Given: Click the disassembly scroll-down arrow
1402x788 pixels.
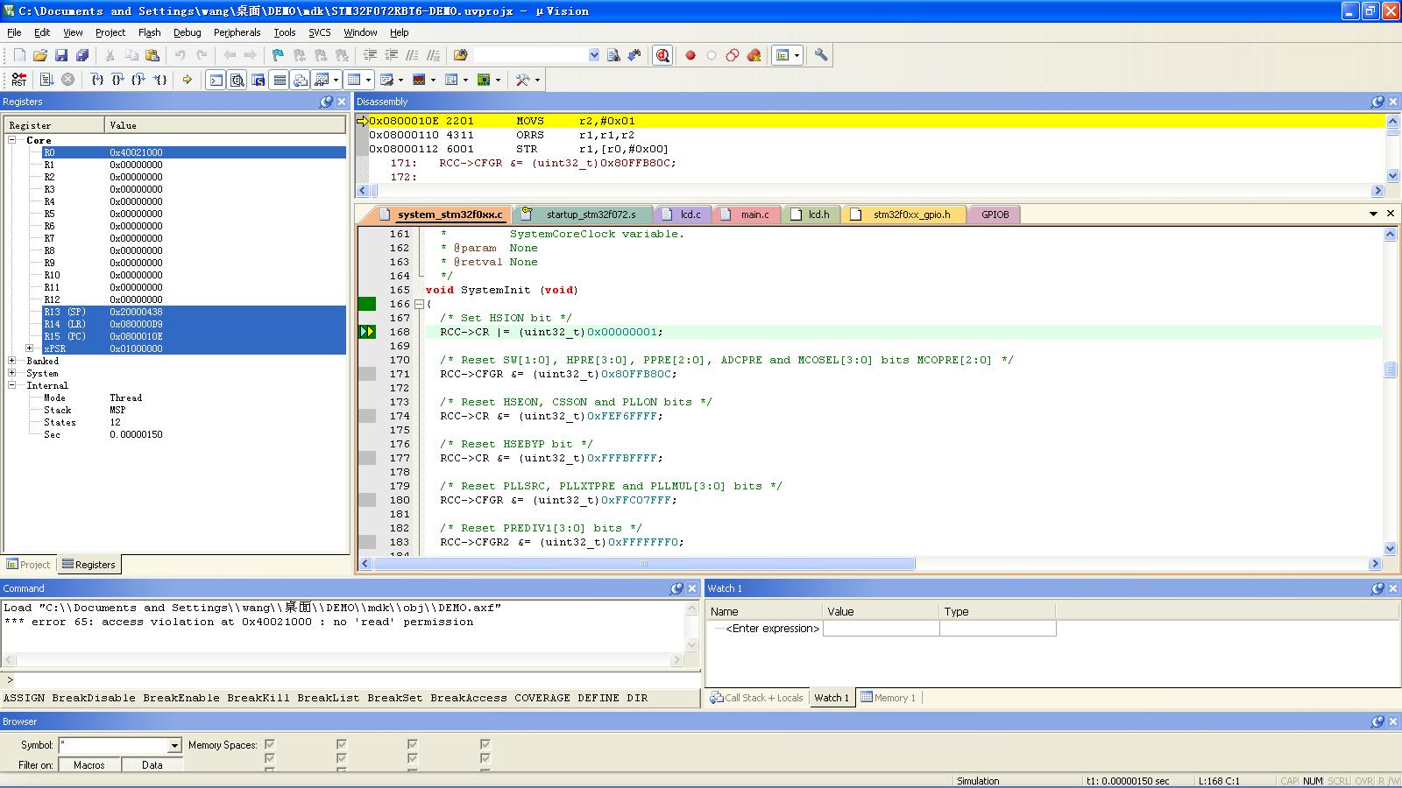Looking at the screenshot, I should point(1391,176).
